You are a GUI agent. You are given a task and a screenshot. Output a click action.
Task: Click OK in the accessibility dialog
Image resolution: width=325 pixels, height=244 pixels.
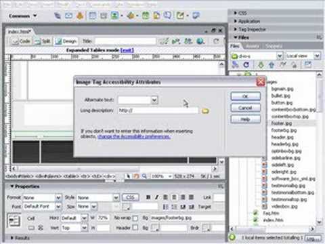coord(246,96)
